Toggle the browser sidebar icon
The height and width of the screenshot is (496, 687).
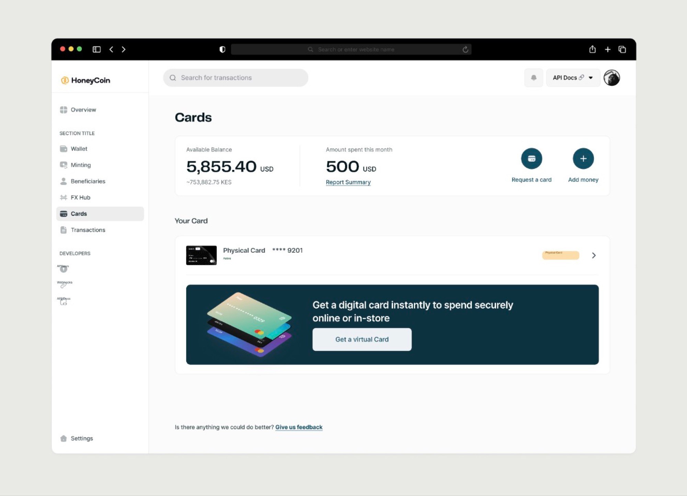click(97, 49)
